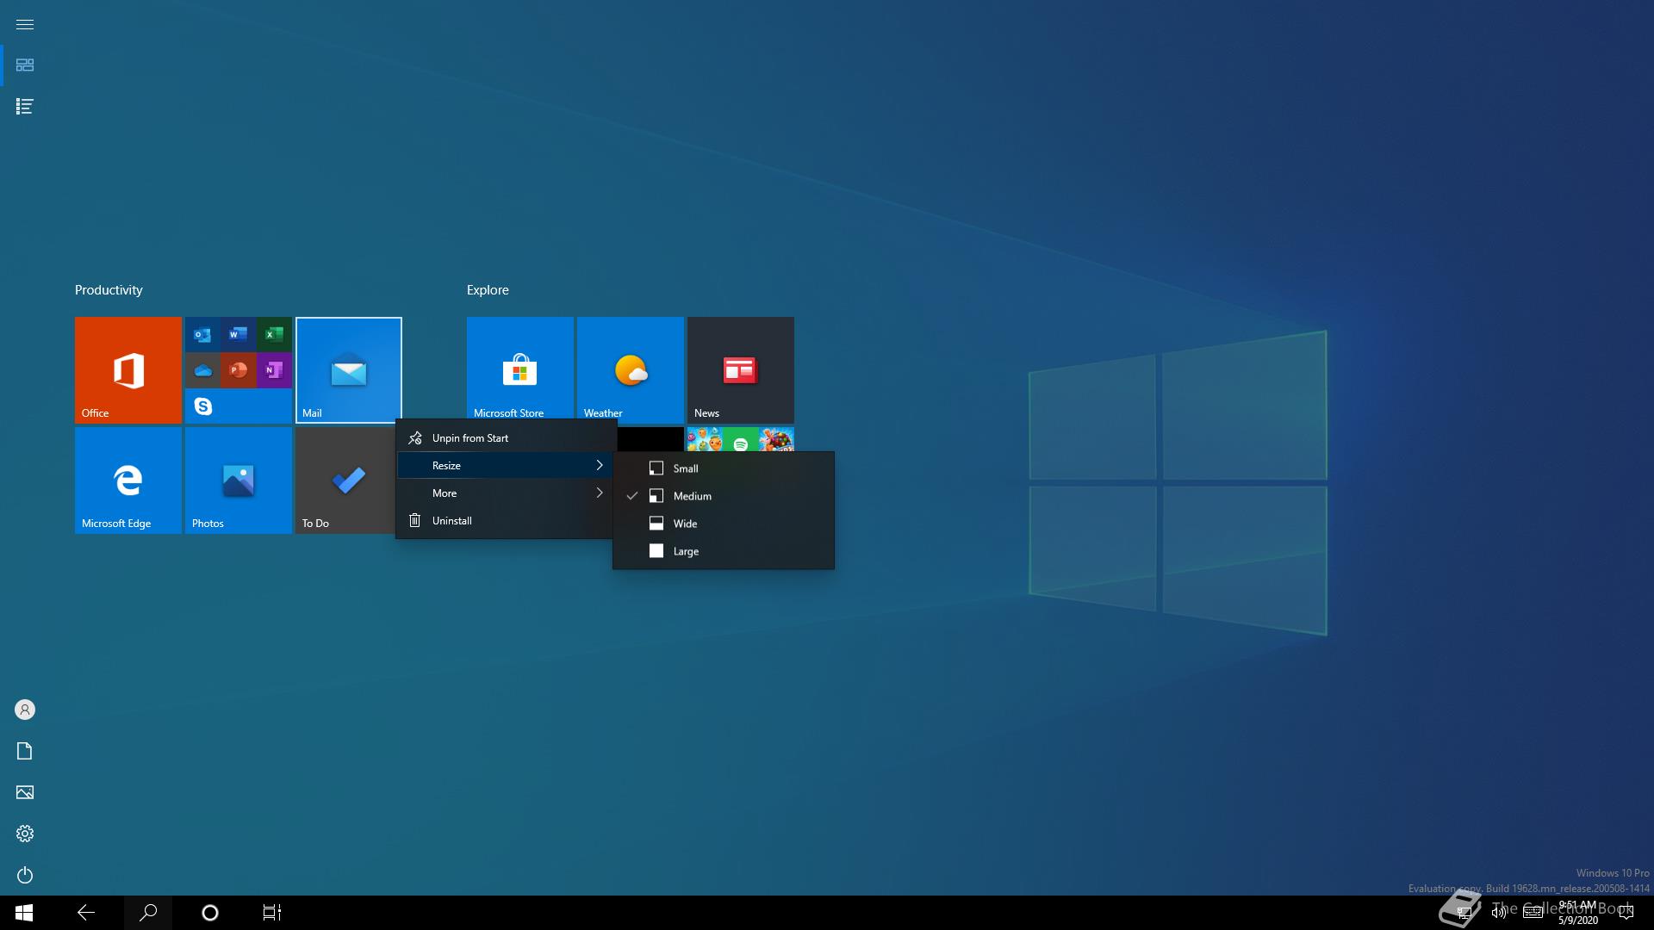Set tile size to Medium

click(x=724, y=496)
